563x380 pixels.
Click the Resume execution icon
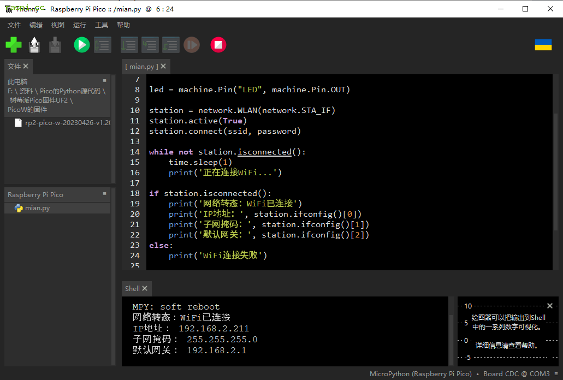192,45
